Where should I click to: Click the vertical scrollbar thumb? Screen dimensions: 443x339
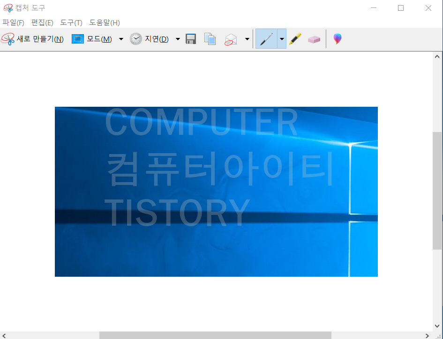click(x=437, y=191)
